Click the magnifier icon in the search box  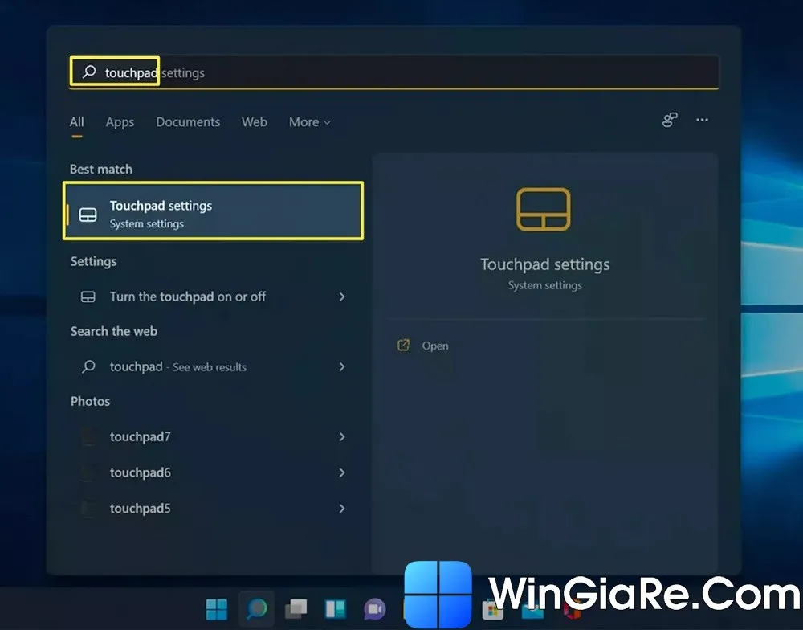[x=89, y=72]
